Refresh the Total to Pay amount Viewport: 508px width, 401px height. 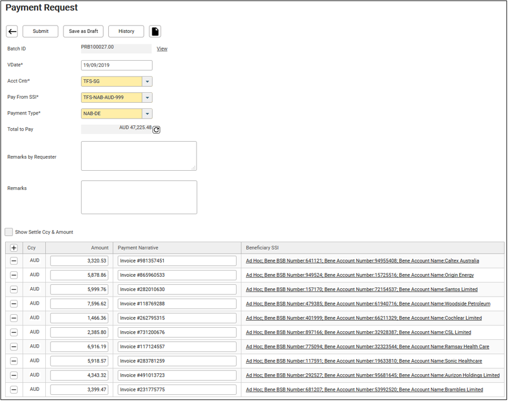coord(156,130)
